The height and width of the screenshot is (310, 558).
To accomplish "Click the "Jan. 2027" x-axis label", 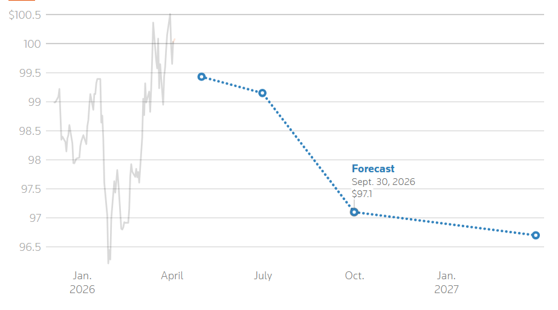I will [446, 282].
